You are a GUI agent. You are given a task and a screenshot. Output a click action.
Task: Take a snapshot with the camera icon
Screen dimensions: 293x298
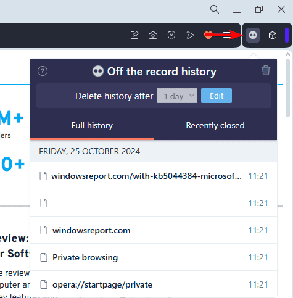click(x=153, y=35)
